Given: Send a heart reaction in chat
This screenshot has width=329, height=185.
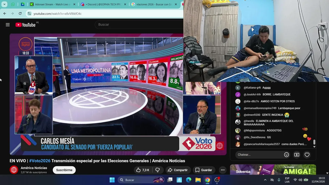Looking at the screenshot, I should point(307,155).
